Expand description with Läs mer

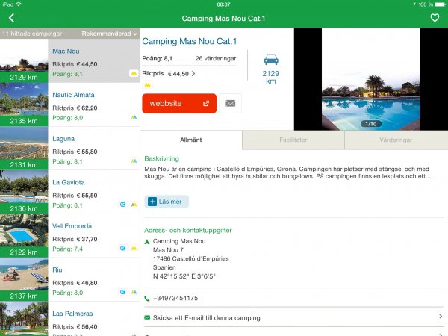tap(167, 202)
